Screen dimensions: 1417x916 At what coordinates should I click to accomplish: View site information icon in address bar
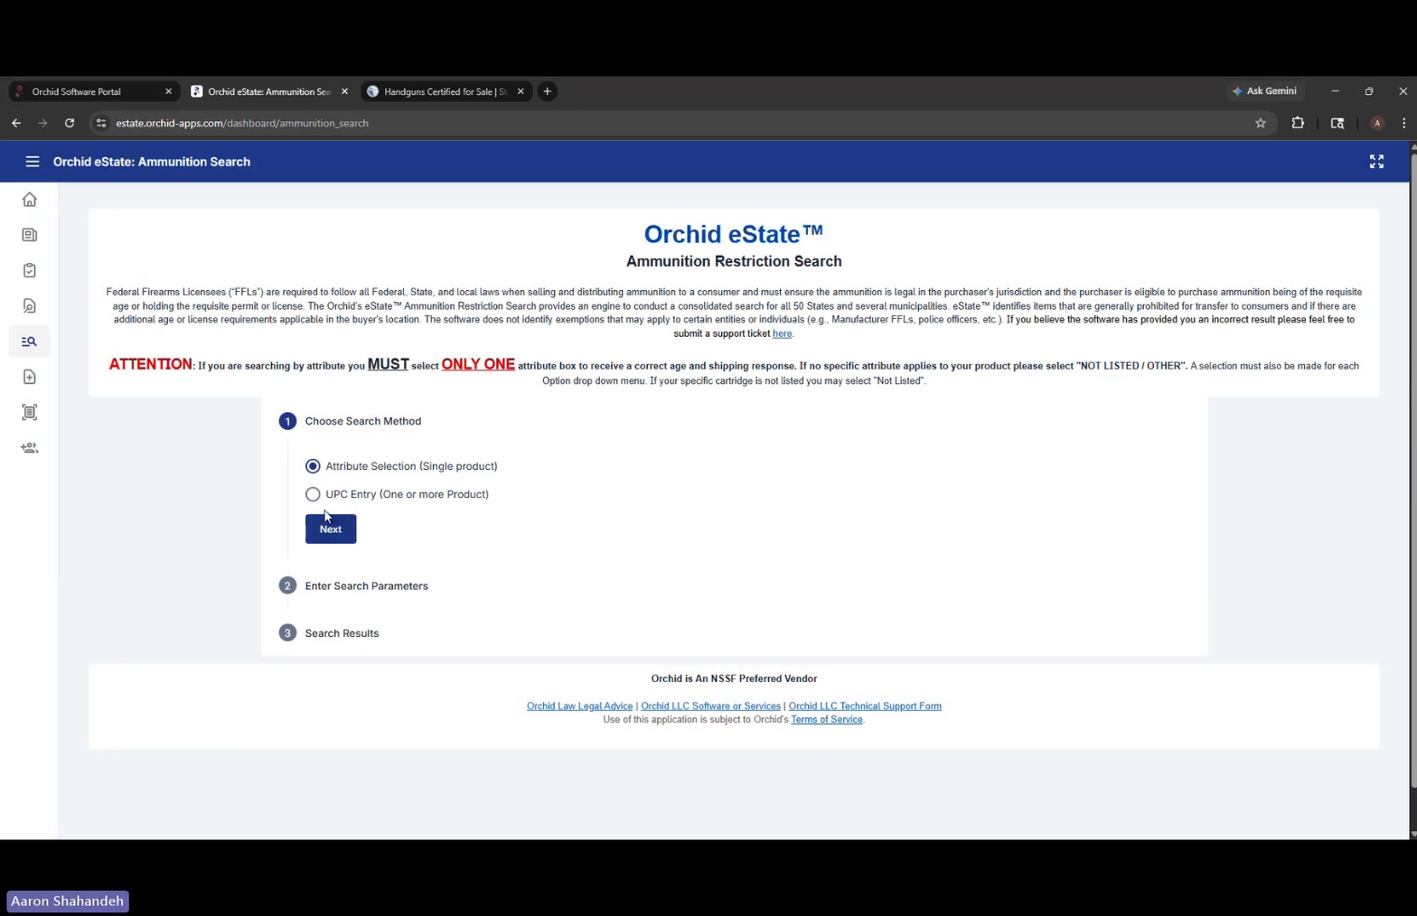click(x=101, y=123)
